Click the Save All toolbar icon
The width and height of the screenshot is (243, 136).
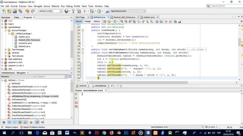tap(21, 11)
